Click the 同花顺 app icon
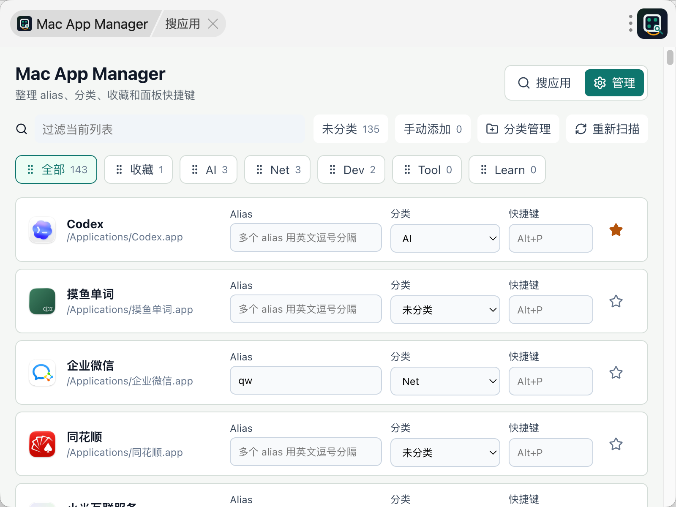 42,444
